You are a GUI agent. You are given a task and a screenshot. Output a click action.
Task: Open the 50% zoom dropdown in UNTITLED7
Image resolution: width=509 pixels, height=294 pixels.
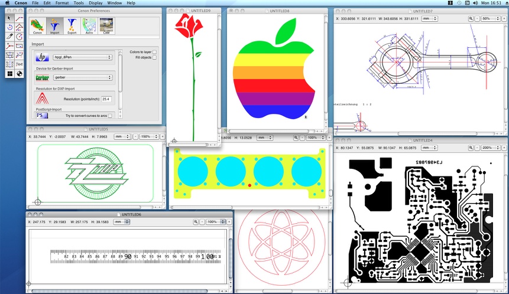pos(490,19)
